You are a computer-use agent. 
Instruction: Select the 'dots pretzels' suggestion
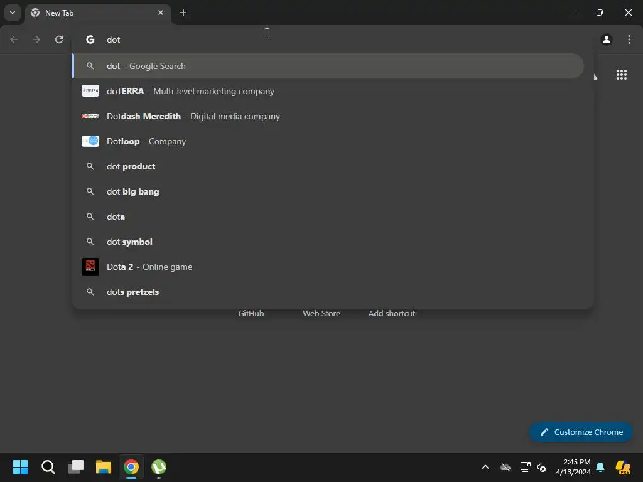point(328,292)
